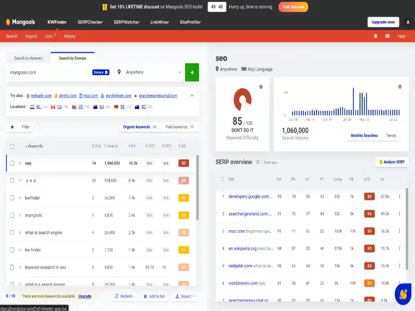The height and width of the screenshot is (311, 415).
Task: Sort keywords by Search volume column
Action: (111, 146)
